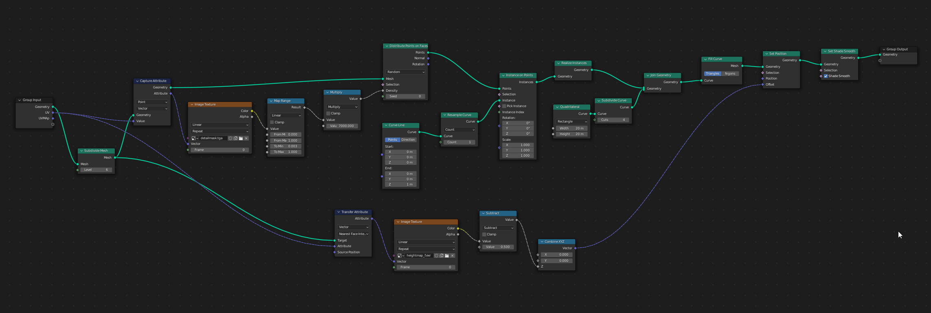Select Points mode in Curve Line node

coord(392,140)
